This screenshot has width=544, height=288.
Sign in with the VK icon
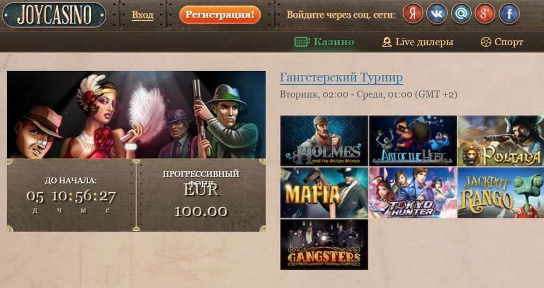[x=437, y=14]
